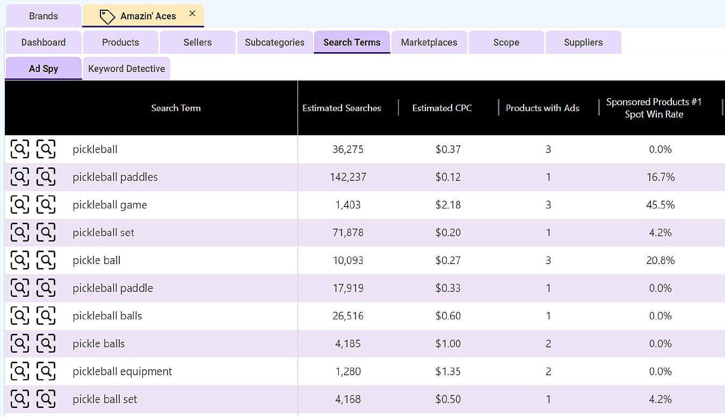This screenshot has width=725, height=417.
Task: Click second search-scan icon for pickleball balls row
Action: point(46,316)
